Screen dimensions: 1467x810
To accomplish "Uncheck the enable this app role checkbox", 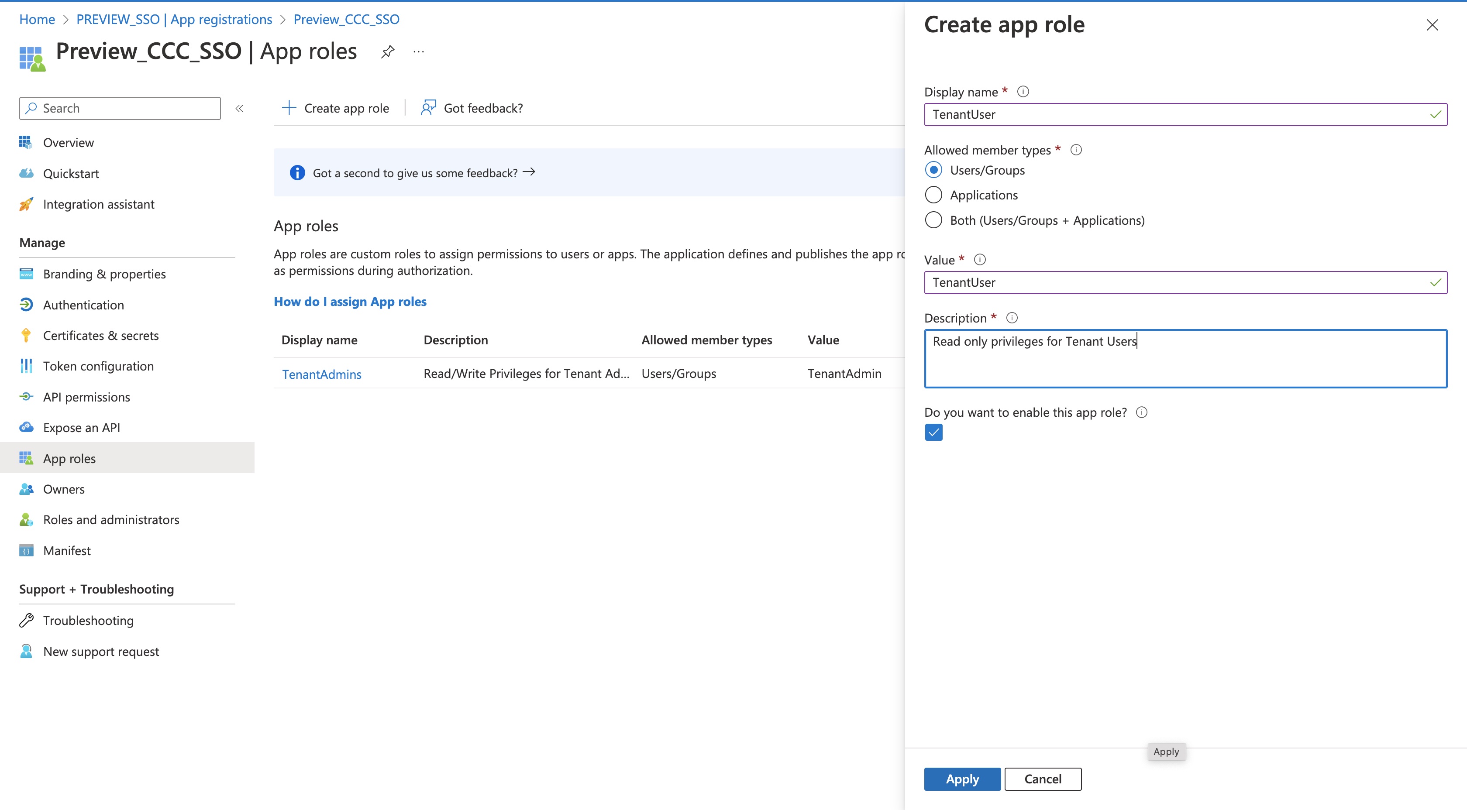I will pyautogui.click(x=933, y=432).
